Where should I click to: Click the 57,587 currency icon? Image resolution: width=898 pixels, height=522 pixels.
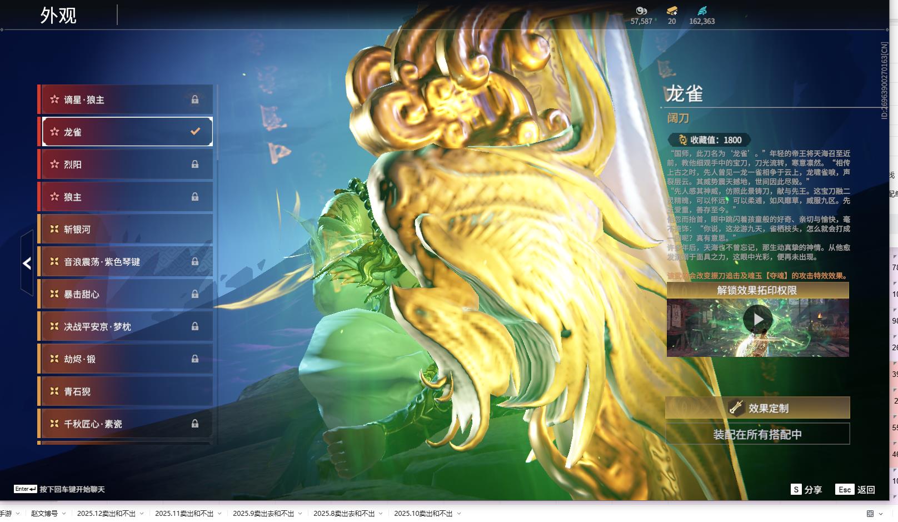[641, 11]
